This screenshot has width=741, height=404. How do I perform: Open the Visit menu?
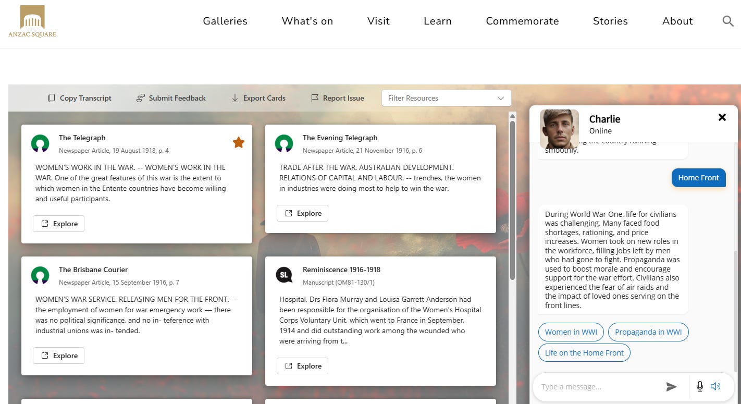(378, 21)
